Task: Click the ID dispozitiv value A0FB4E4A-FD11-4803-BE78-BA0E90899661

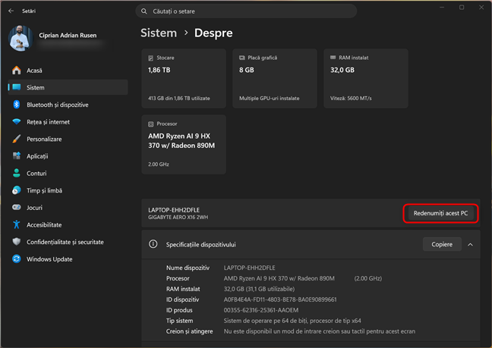Action: point(280,299)
